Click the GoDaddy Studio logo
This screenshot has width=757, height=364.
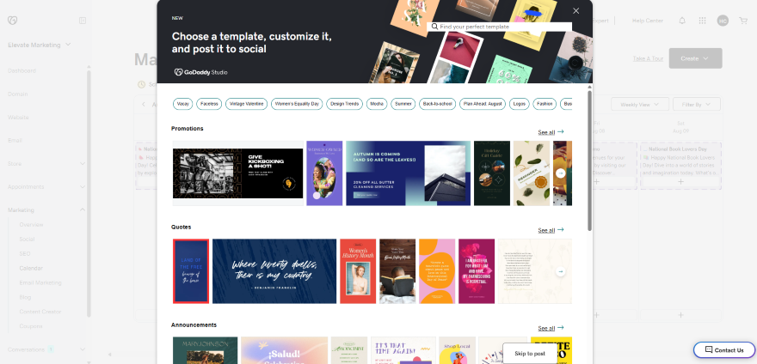coord(202,72)
